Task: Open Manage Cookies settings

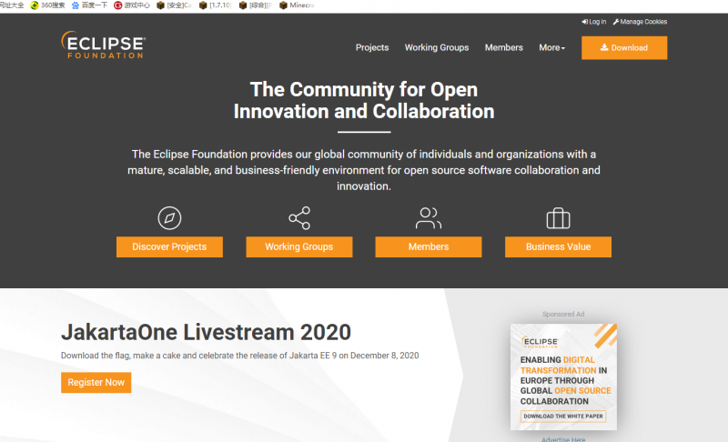Action: pos(640,22)
